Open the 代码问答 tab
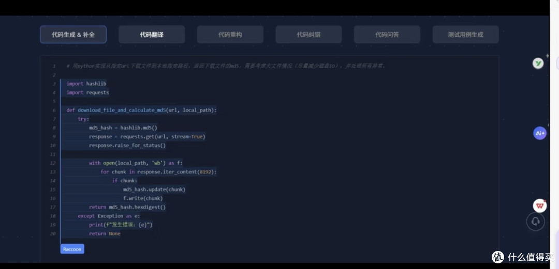This screenshot has height=269, width=559. (x=387, y=35)
